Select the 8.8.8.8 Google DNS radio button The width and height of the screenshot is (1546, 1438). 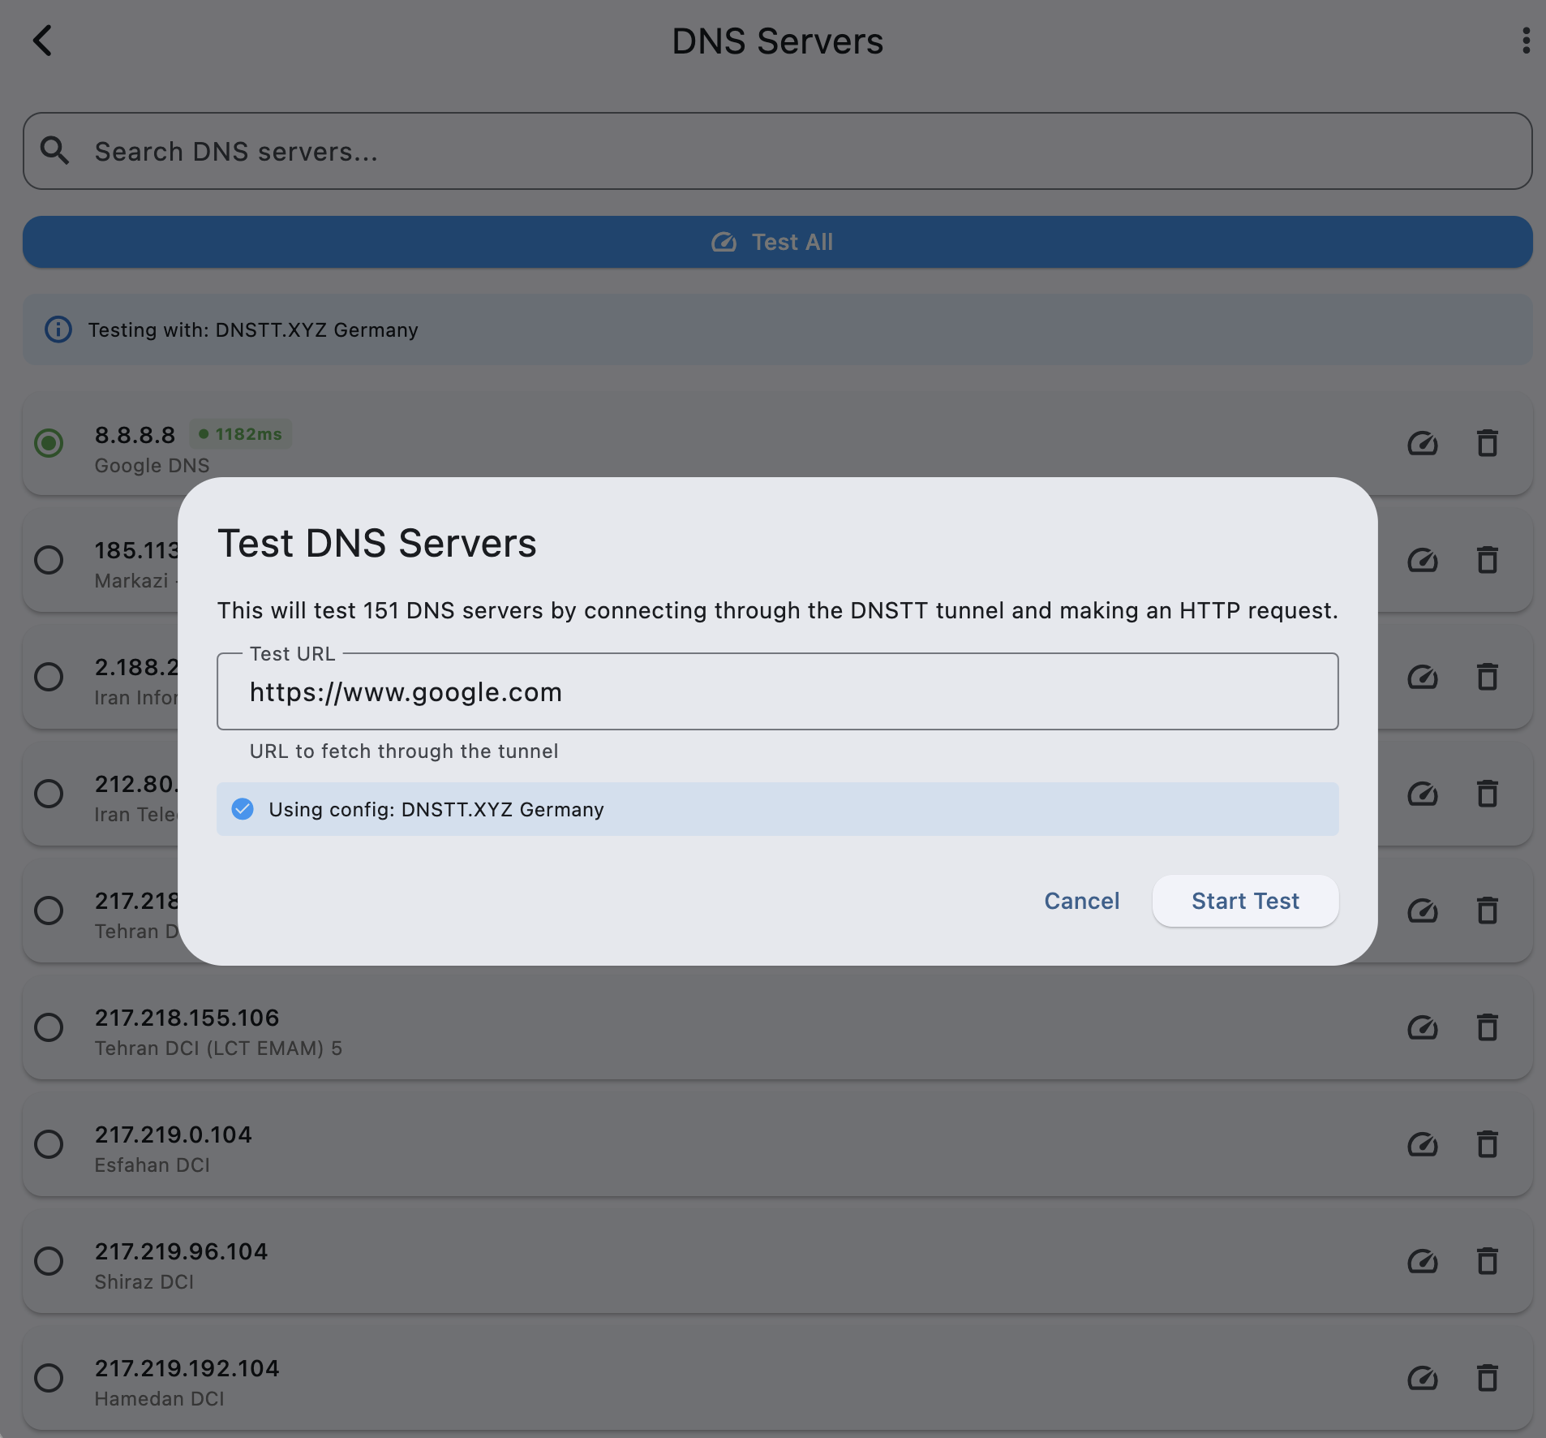click(49, 443)
